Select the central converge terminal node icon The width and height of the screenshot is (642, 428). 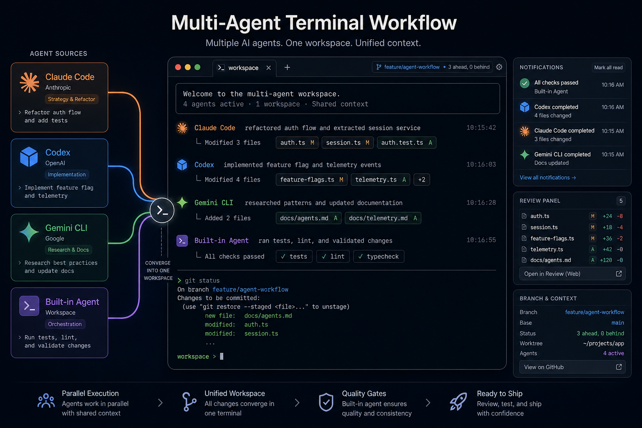162,210
